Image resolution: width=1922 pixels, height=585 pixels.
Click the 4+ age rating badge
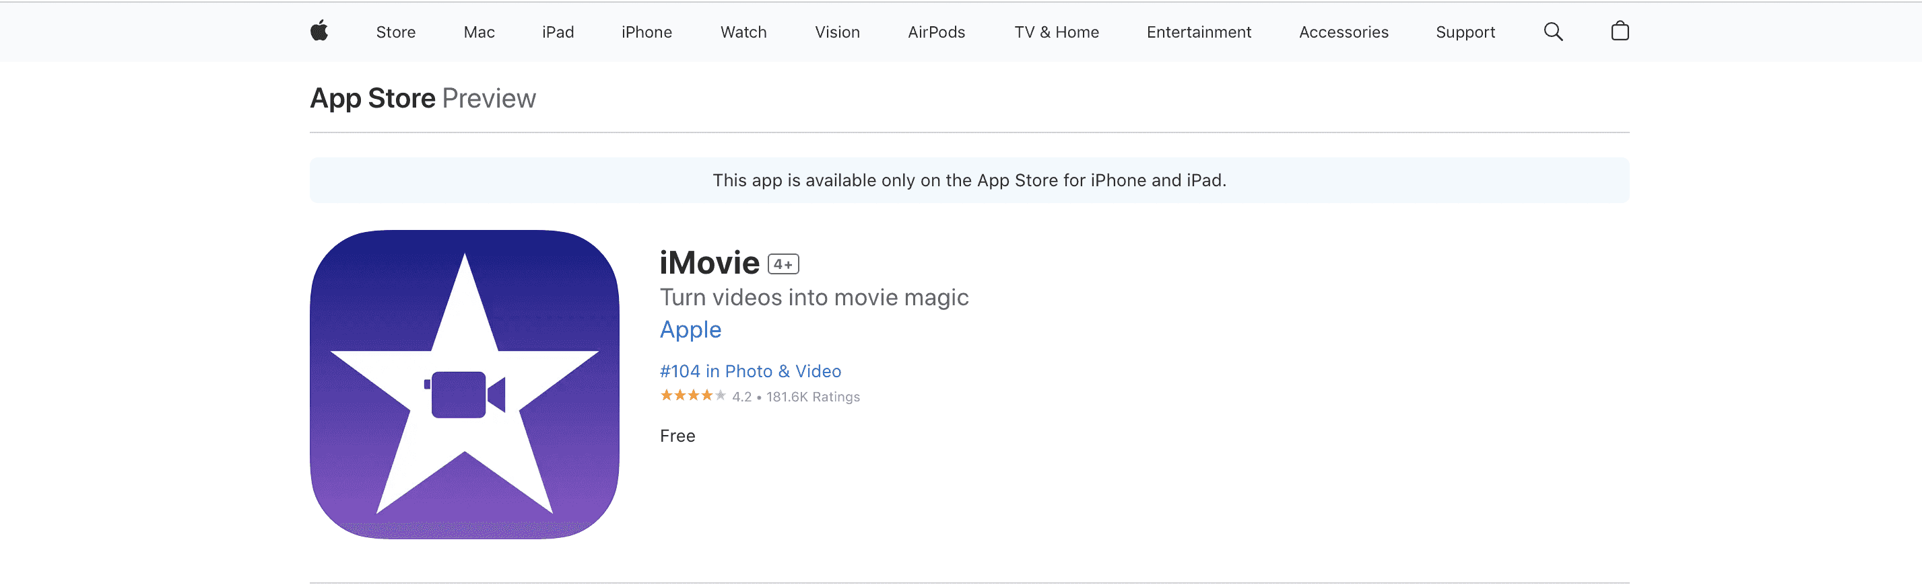(783, 264)
